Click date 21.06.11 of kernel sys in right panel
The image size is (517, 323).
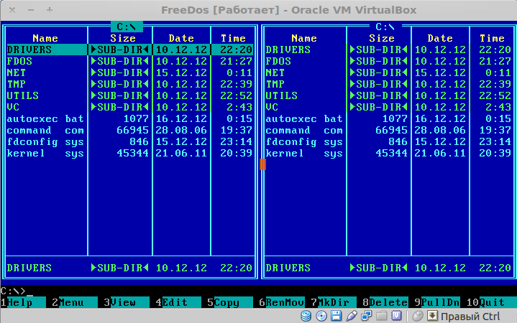[x=440, y=154]
